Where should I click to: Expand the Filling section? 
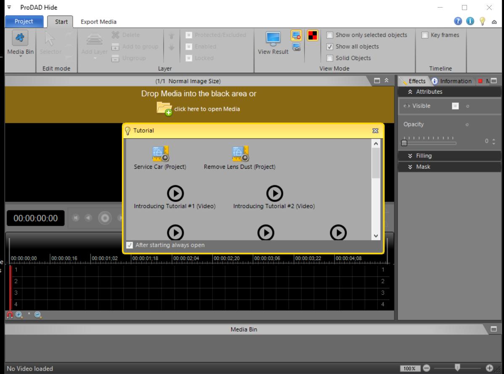pyautogui.click(x=410, y=156)
